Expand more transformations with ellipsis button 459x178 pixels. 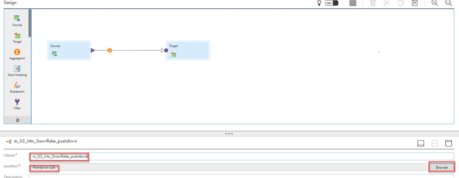[17, 120]
